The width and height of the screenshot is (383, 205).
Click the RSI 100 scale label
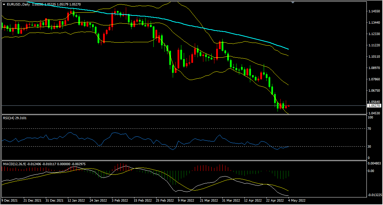pos(370,117)
